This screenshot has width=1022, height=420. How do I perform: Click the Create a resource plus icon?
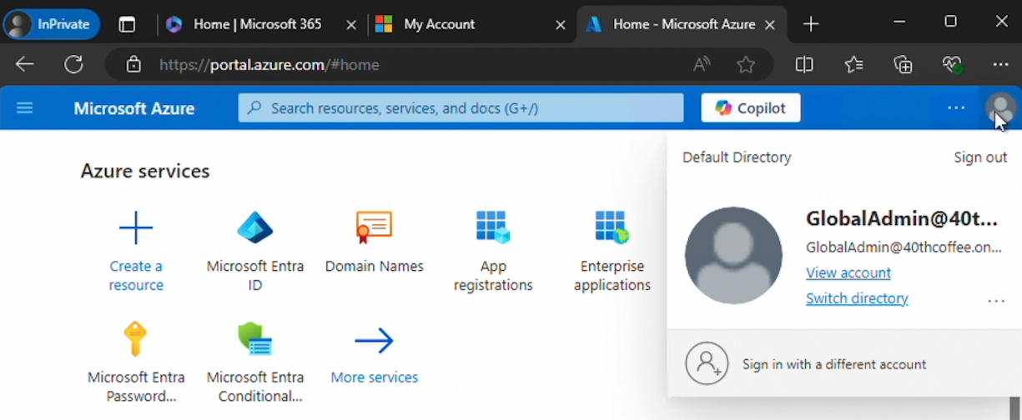(136, 227)
